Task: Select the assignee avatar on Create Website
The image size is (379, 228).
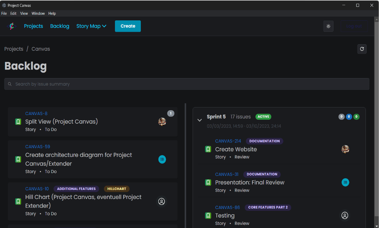Action: (x=345, y=149)
